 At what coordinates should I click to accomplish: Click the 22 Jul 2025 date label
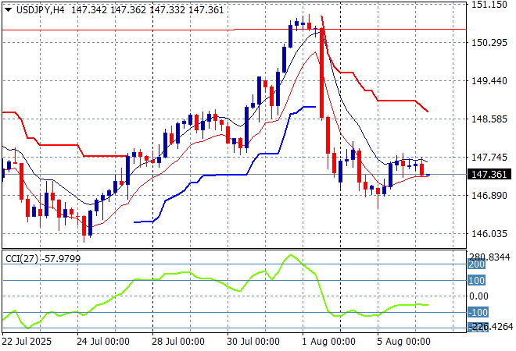point(27,342)
